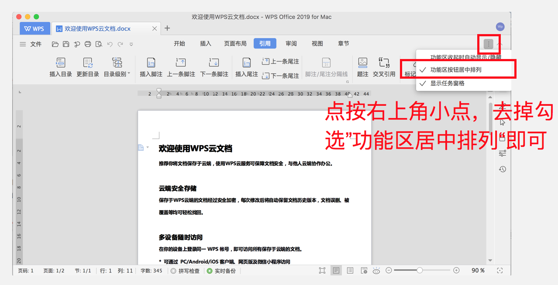Open the three-dot ribbon options menu

coord(489,44)
